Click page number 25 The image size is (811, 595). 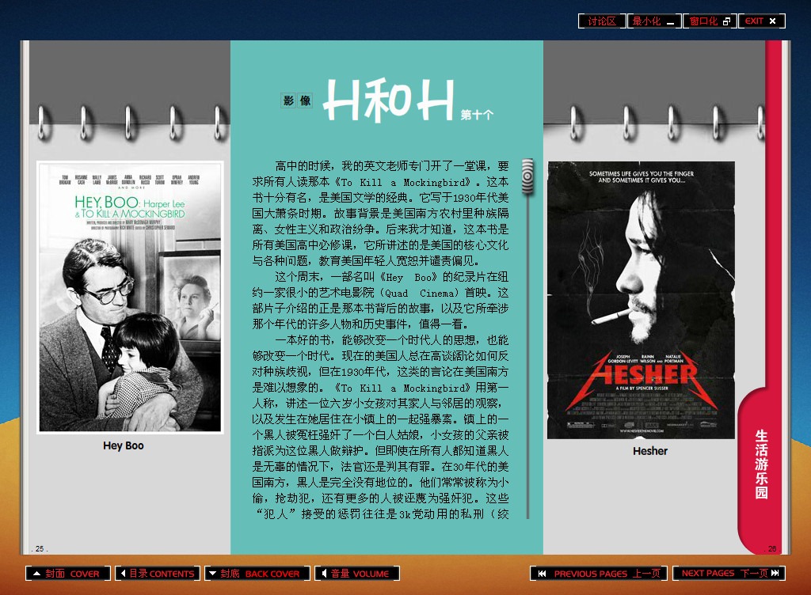pyautogui.click(x=40, y=548)
